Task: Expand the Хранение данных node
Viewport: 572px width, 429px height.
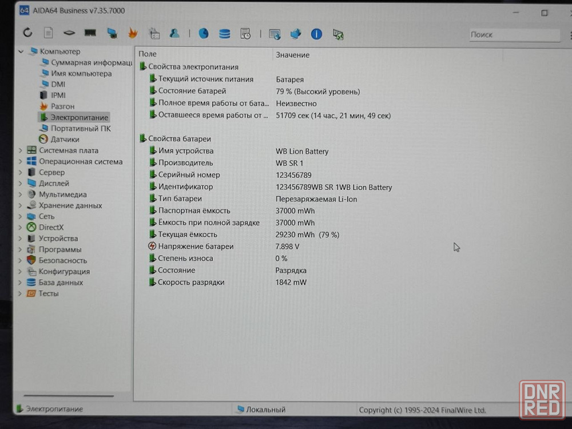Action: click(21, 205)
